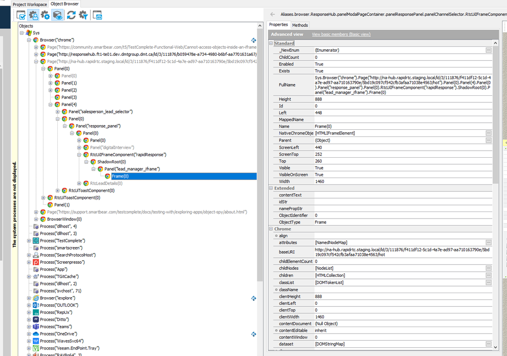Toggle the eye icon for showing invisible objects
This screenshot has width=507, height=356.
pyautogui.click(x=58, y=15)
